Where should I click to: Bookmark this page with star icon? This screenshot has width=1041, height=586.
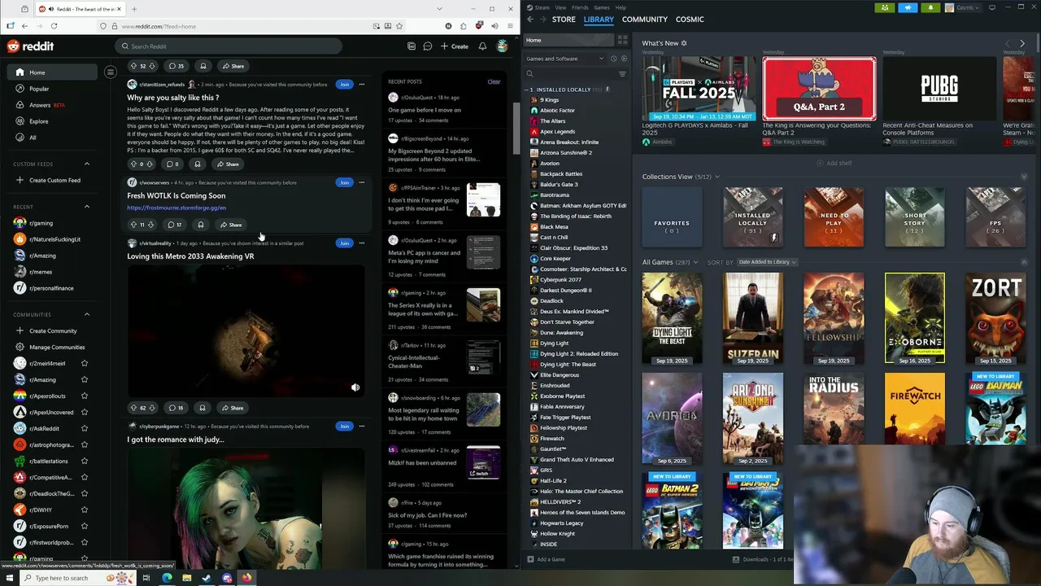pos(399,26)
